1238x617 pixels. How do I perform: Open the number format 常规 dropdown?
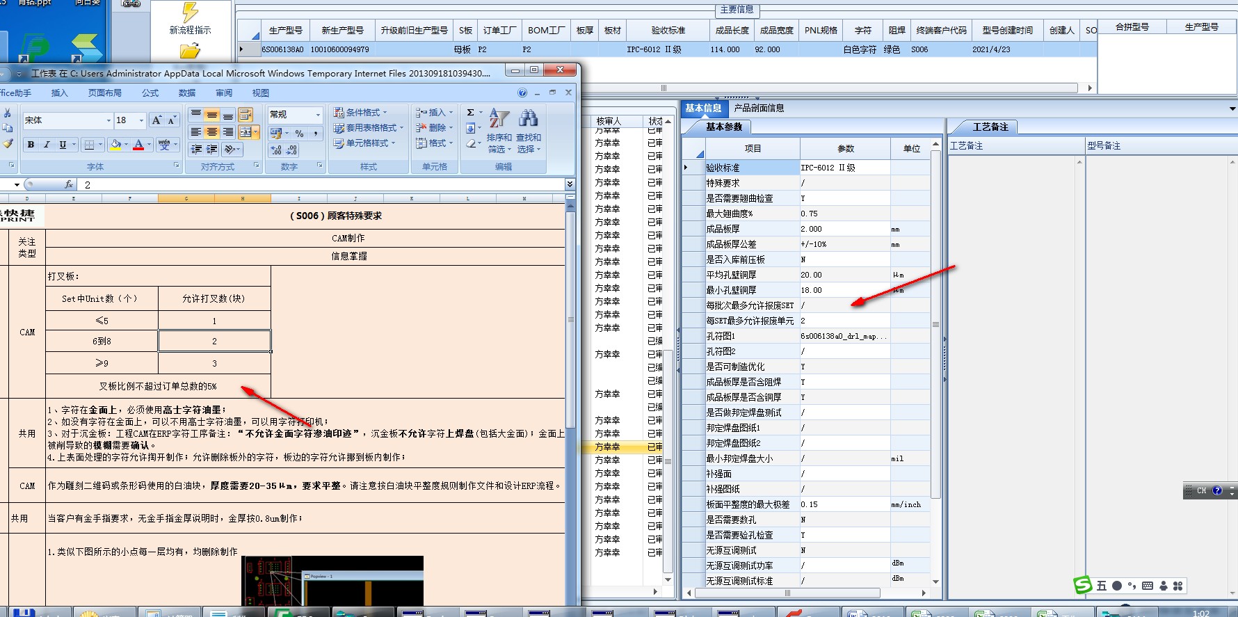click(x=319, y=115)
